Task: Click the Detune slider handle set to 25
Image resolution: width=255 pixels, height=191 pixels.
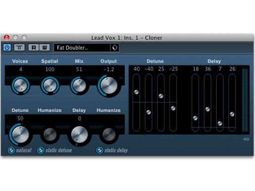Action: pyautogui.click(x=161, y=96)
